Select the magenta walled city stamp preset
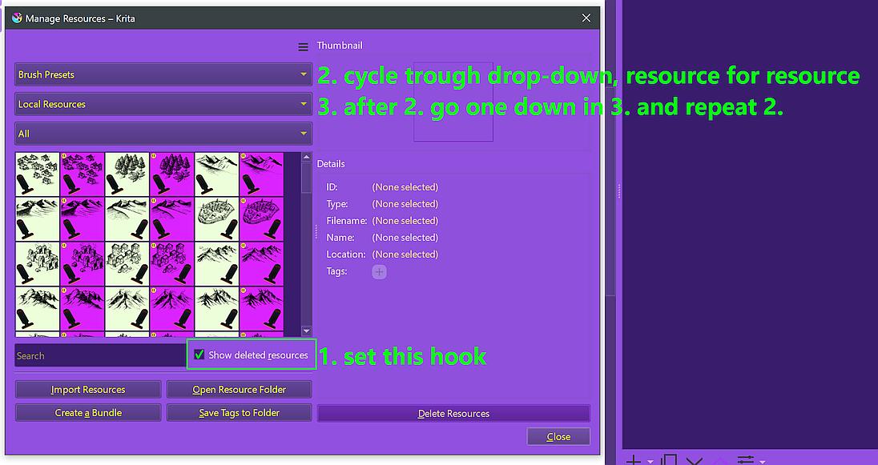Image resolution: width=878 pixels, height=465 pixels. pos(261,218)
